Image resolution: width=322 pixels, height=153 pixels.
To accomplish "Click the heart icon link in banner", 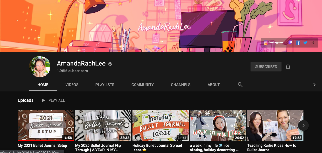I will (x=313, y=42).
